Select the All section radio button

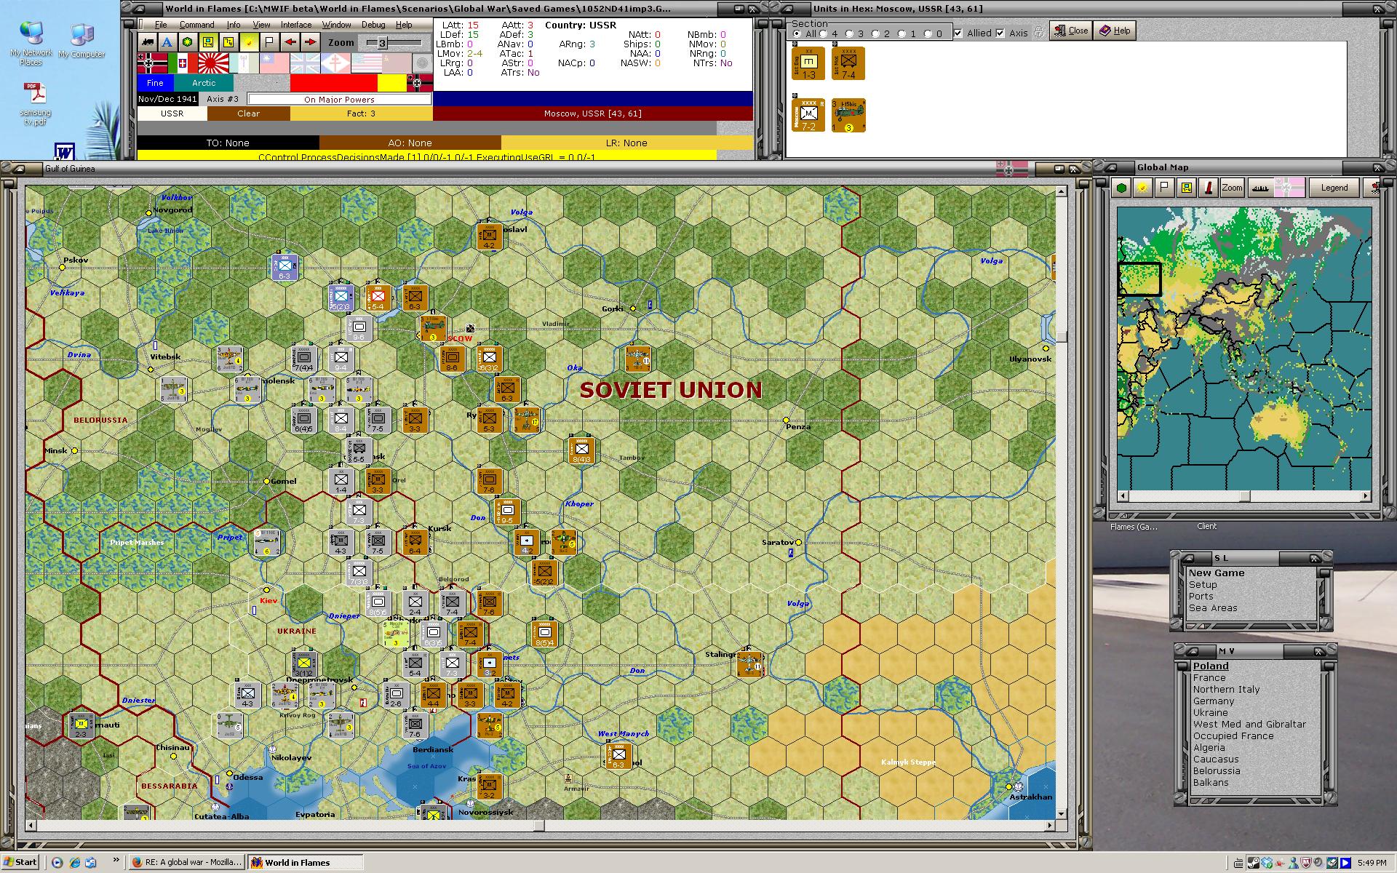[797, 33]
